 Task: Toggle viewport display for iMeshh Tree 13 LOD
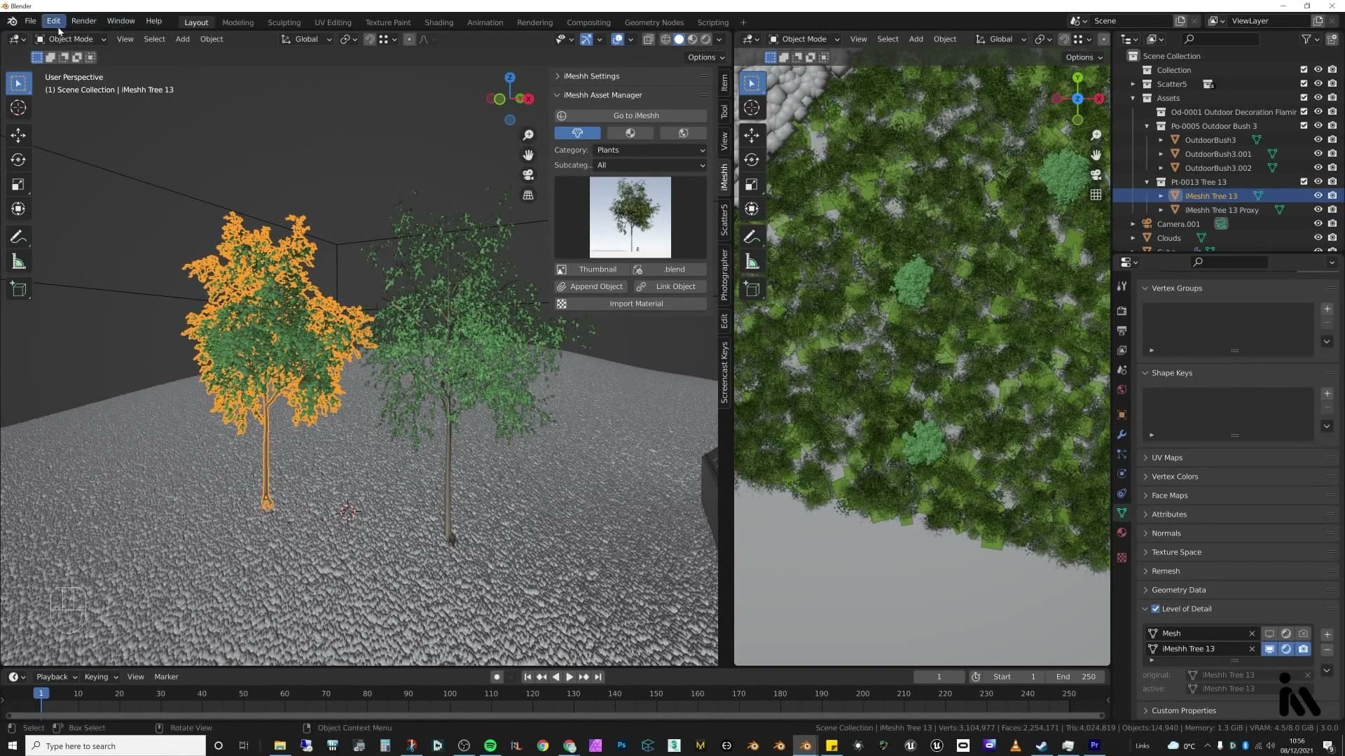(x=1269, y=649)
